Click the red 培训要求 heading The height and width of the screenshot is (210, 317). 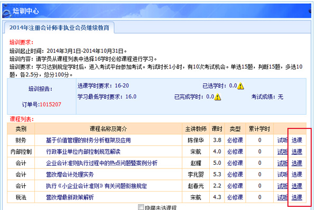(22, 42)
